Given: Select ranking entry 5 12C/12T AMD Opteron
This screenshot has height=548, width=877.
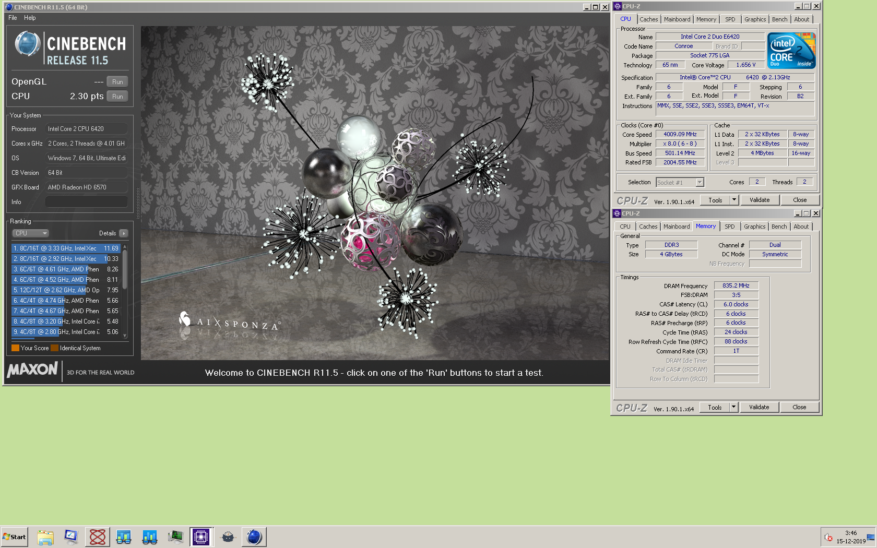Looking at the screenshot, I should tap(66, 290).
